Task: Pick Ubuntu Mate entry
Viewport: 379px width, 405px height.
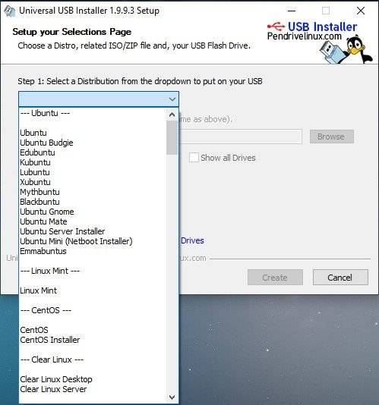Action: click(x=93, y=221)
